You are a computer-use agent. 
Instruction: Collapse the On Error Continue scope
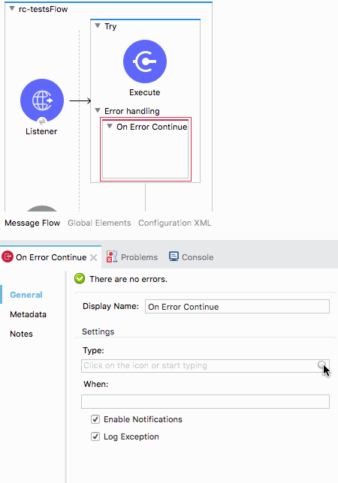click(110, 126)
